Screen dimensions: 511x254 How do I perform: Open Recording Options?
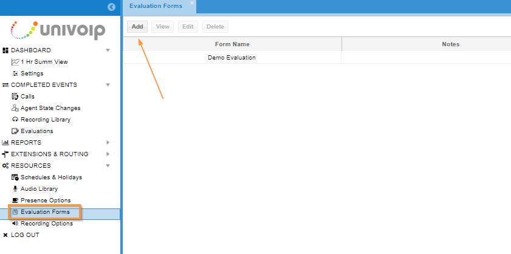coord(47,224)
